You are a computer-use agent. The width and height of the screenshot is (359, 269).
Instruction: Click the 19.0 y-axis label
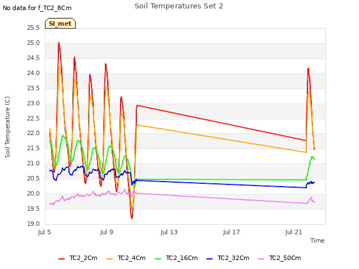click(34, 224)
